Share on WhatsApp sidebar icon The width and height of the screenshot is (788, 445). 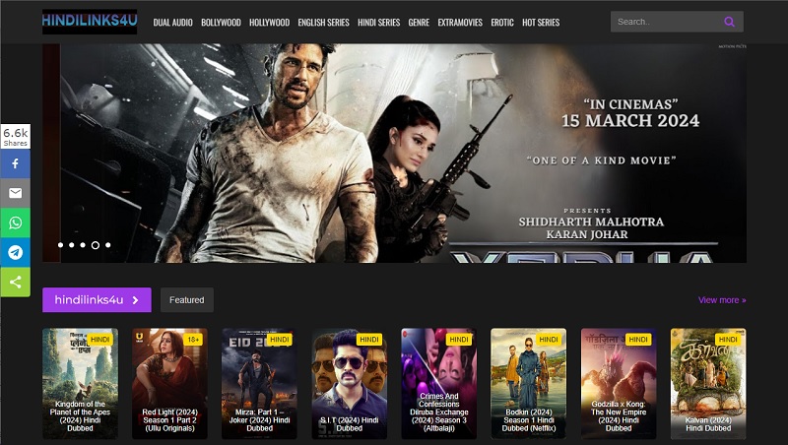tap(15, 222)
